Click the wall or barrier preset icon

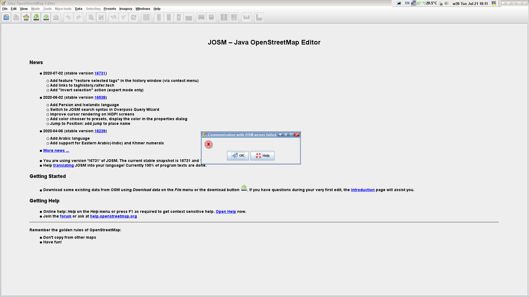coord(189,17)
